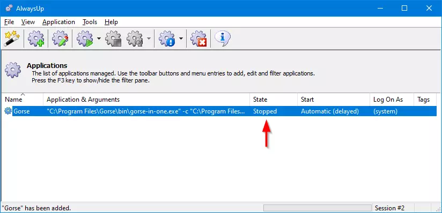Click the (system) log on cell
This screenshot has height=213, width=442.
pos(385,111)
